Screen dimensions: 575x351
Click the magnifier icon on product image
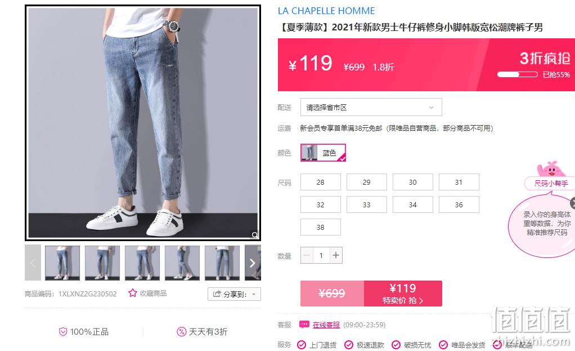254,234
